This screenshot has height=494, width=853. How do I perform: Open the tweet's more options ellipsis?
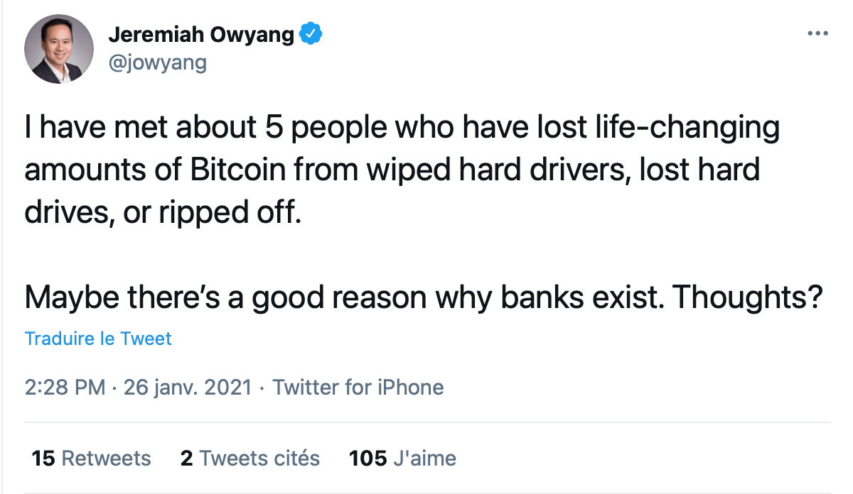coord(818,33)
